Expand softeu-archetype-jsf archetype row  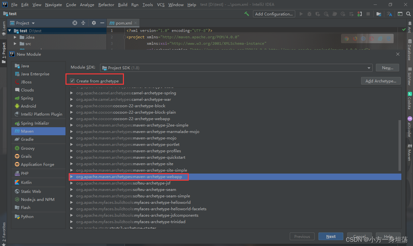(x=72, y=183)
